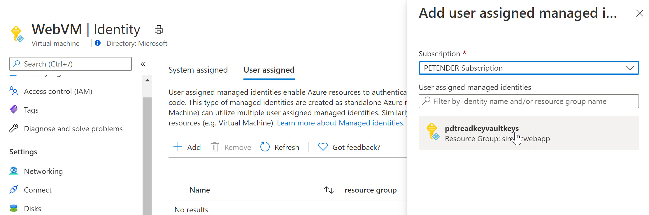Sort the list by Name column
The image size is (649, 215).
pyautogui.click(x=329, y=190)
